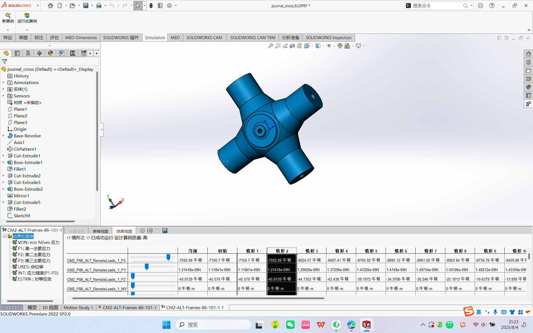Open the results table Settings gear

pos(142,230)
